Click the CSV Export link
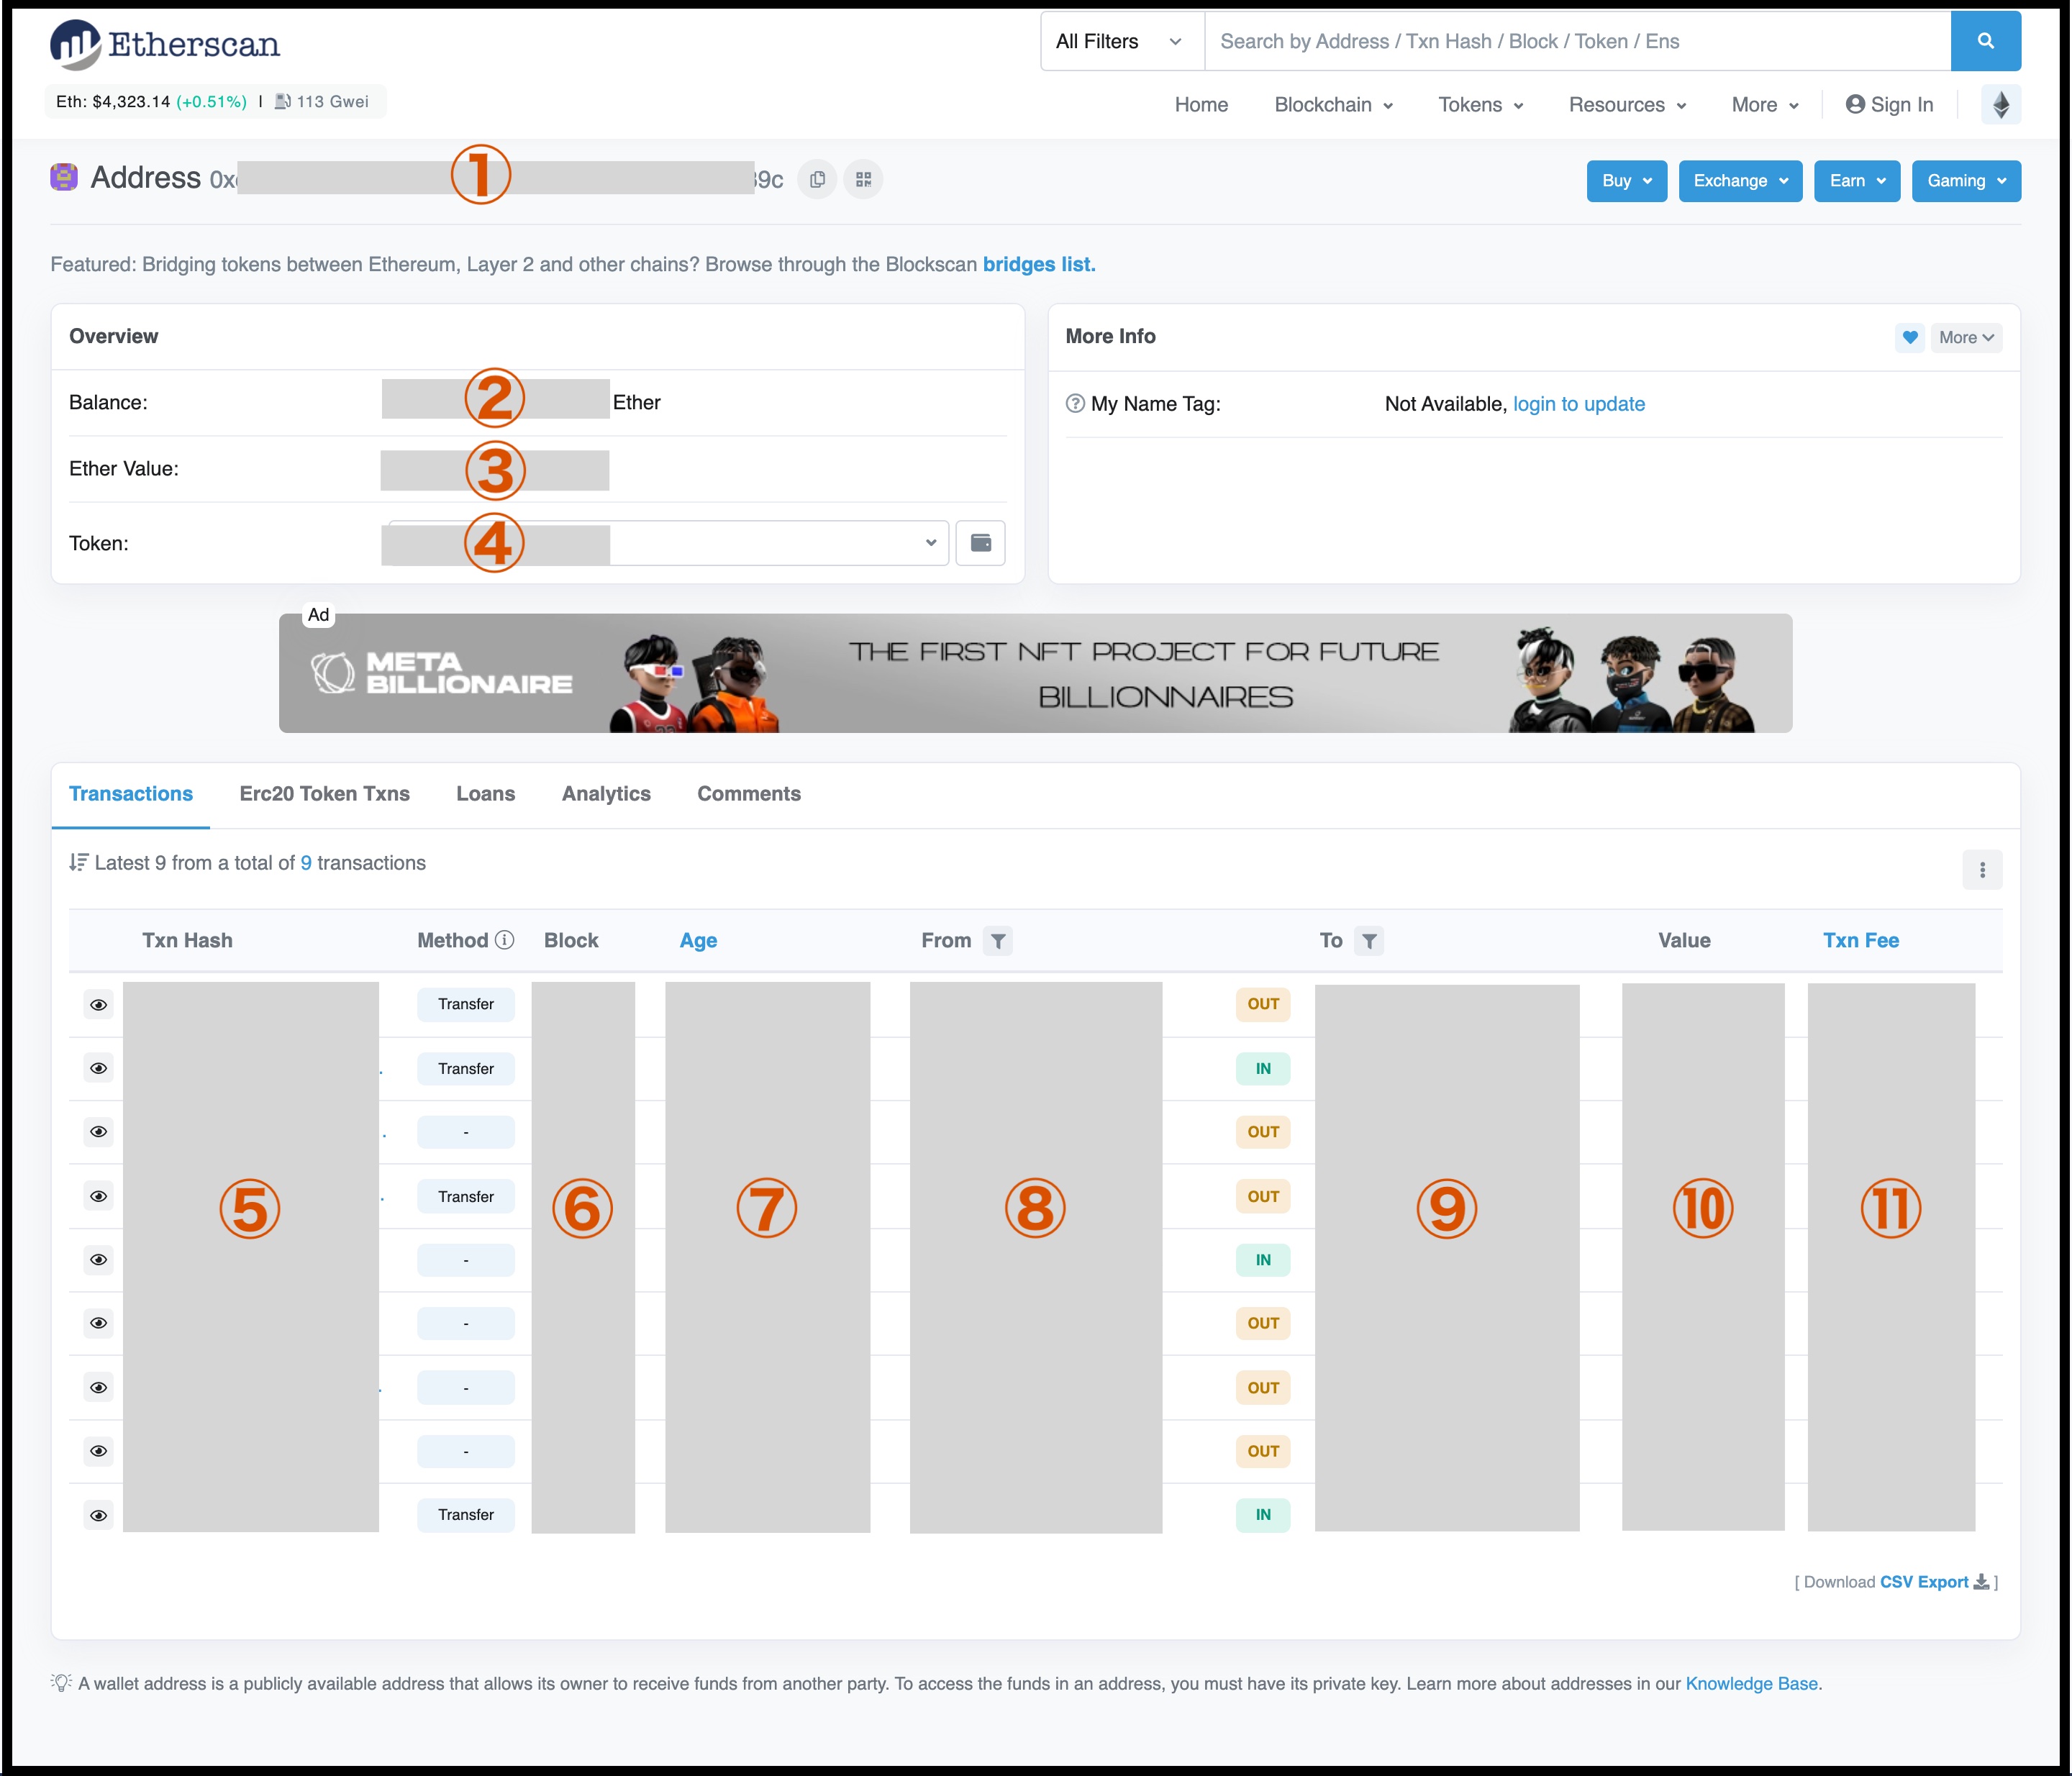This screenshot has width=2072, height=1776. tap(1924, 1581)
